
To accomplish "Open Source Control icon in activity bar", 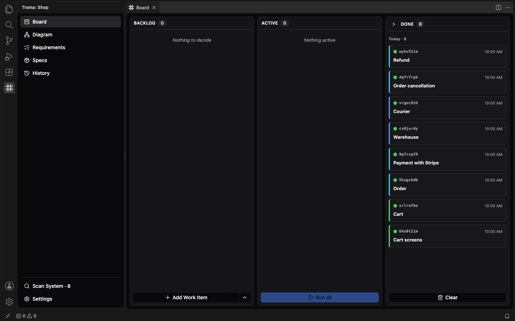I will [x=9, y=41].
